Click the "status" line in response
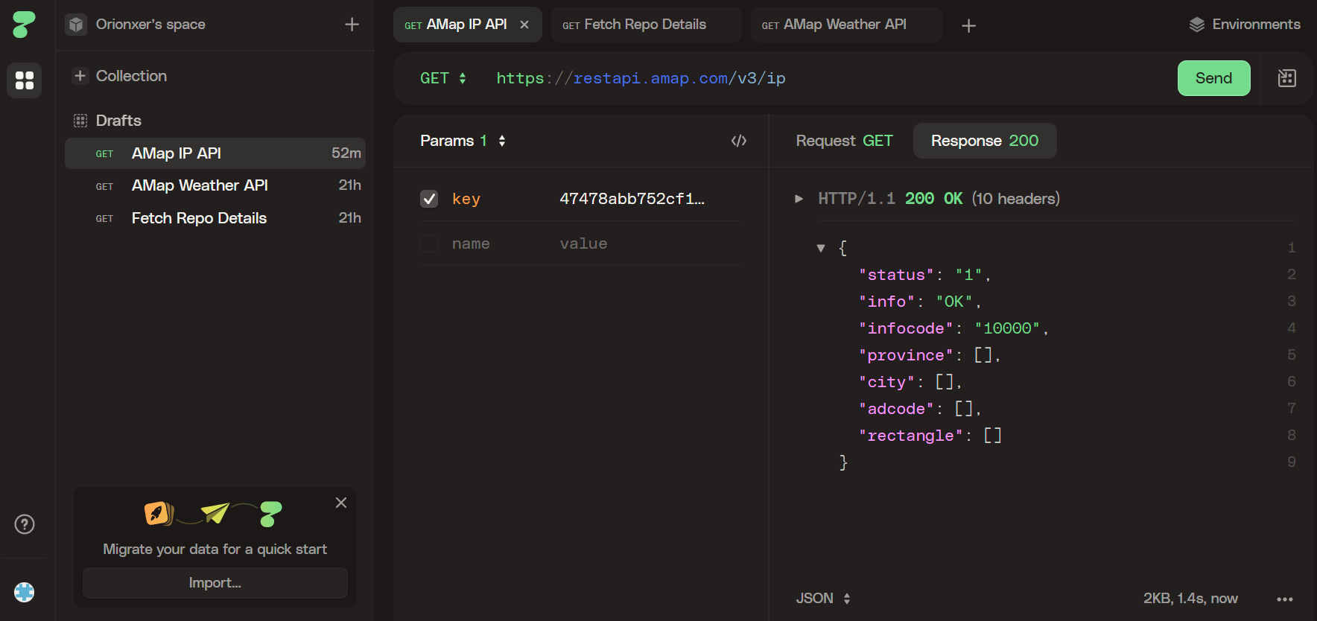1317x621 pixels. tap(924, 275)
